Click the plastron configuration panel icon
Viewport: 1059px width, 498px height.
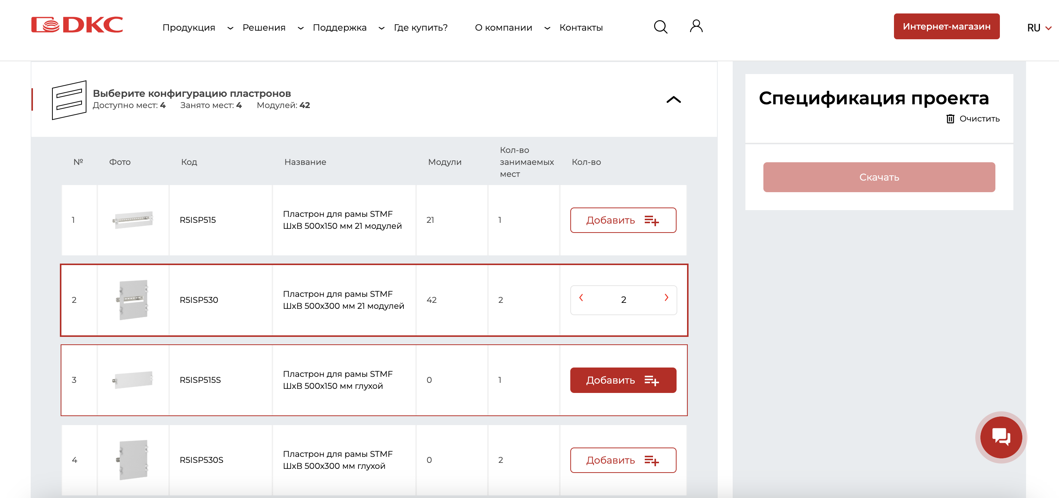click(69, 100)
